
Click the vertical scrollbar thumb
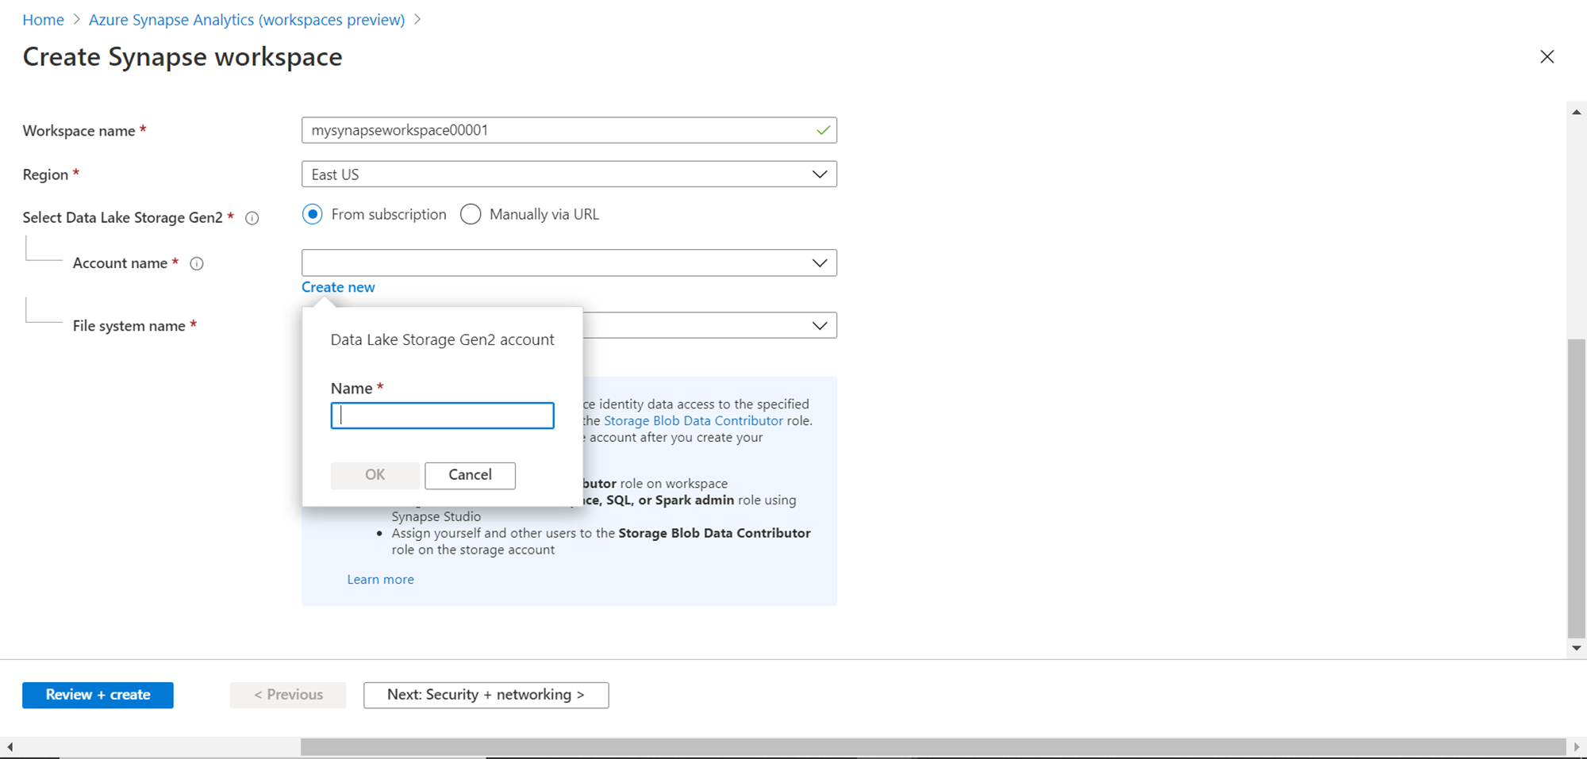pos(1577,488)
